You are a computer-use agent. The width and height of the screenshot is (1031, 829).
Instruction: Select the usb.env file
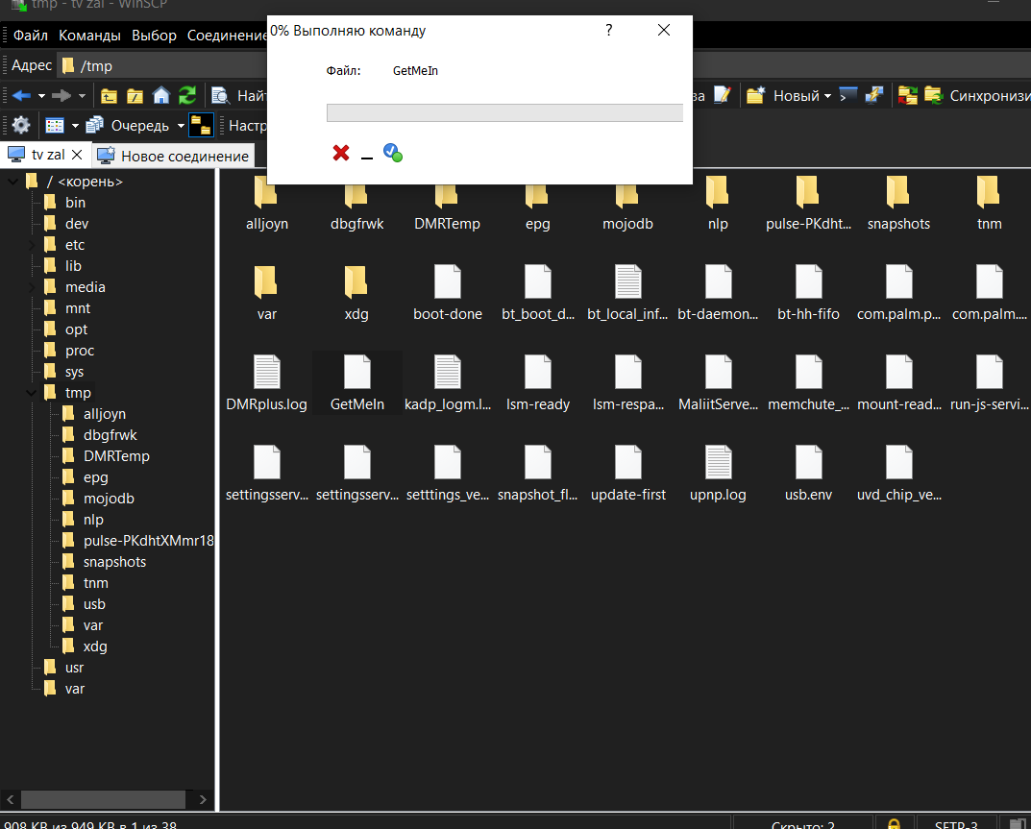(808, 474)
